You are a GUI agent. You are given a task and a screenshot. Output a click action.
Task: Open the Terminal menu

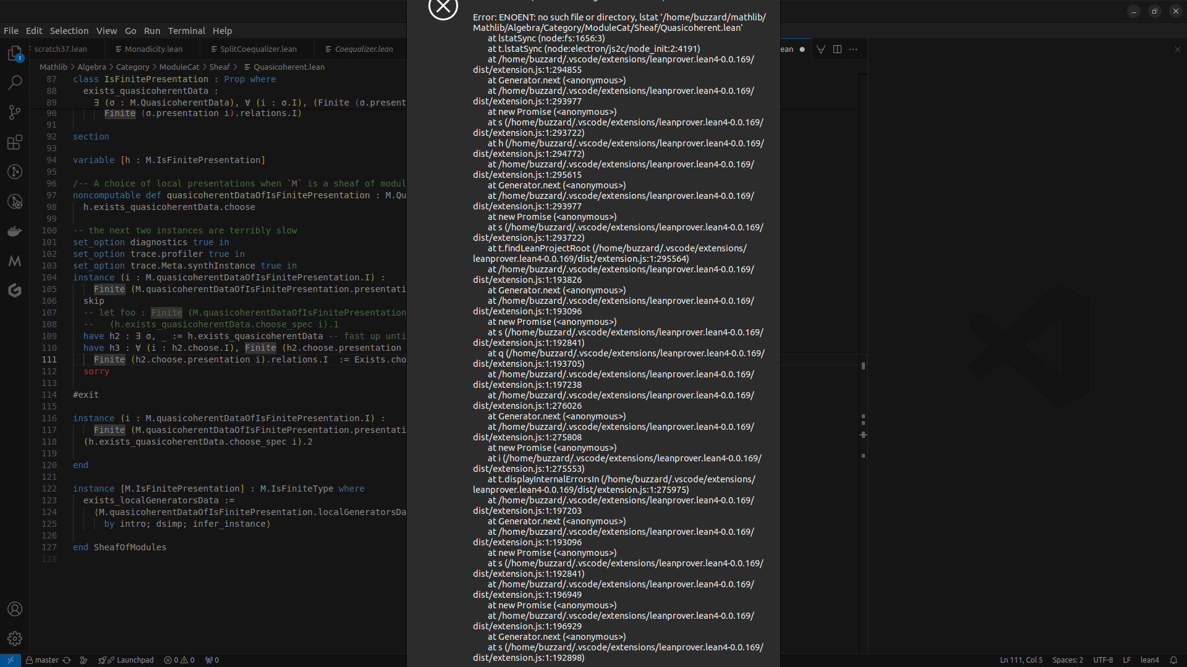point(186,31)
